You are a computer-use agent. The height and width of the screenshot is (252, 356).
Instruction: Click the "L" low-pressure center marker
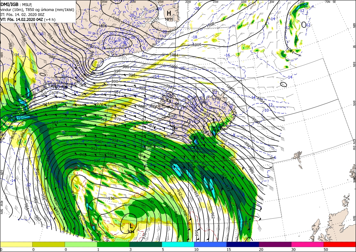coord(131,225)
